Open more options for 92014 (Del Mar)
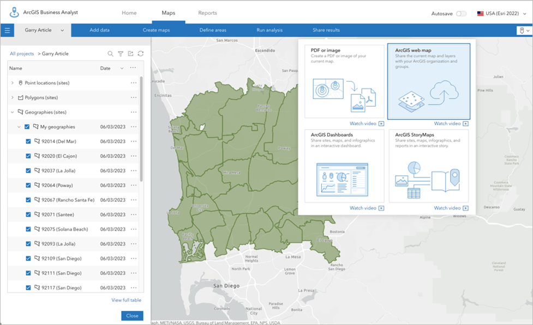533x325 pixels. point(134,141)
